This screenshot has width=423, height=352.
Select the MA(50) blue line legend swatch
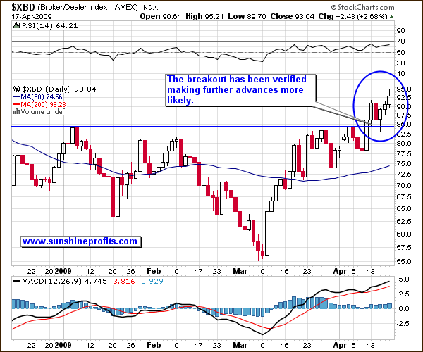[x=16, y=97]
